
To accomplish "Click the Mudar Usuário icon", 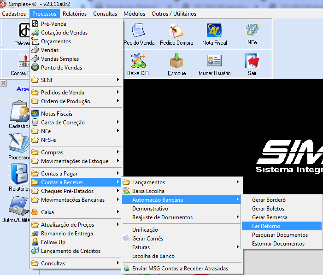I will click(x=214, y=60).
